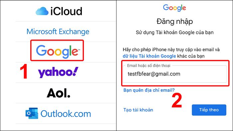This screenshot has height=131, width=233.
Task: Pick the purple yahoo! logo option
Action: pos(58,72)
